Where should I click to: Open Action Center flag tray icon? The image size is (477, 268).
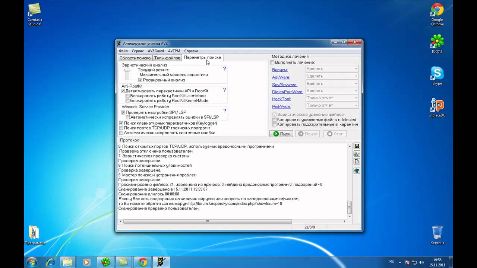[x=407, y=262]
